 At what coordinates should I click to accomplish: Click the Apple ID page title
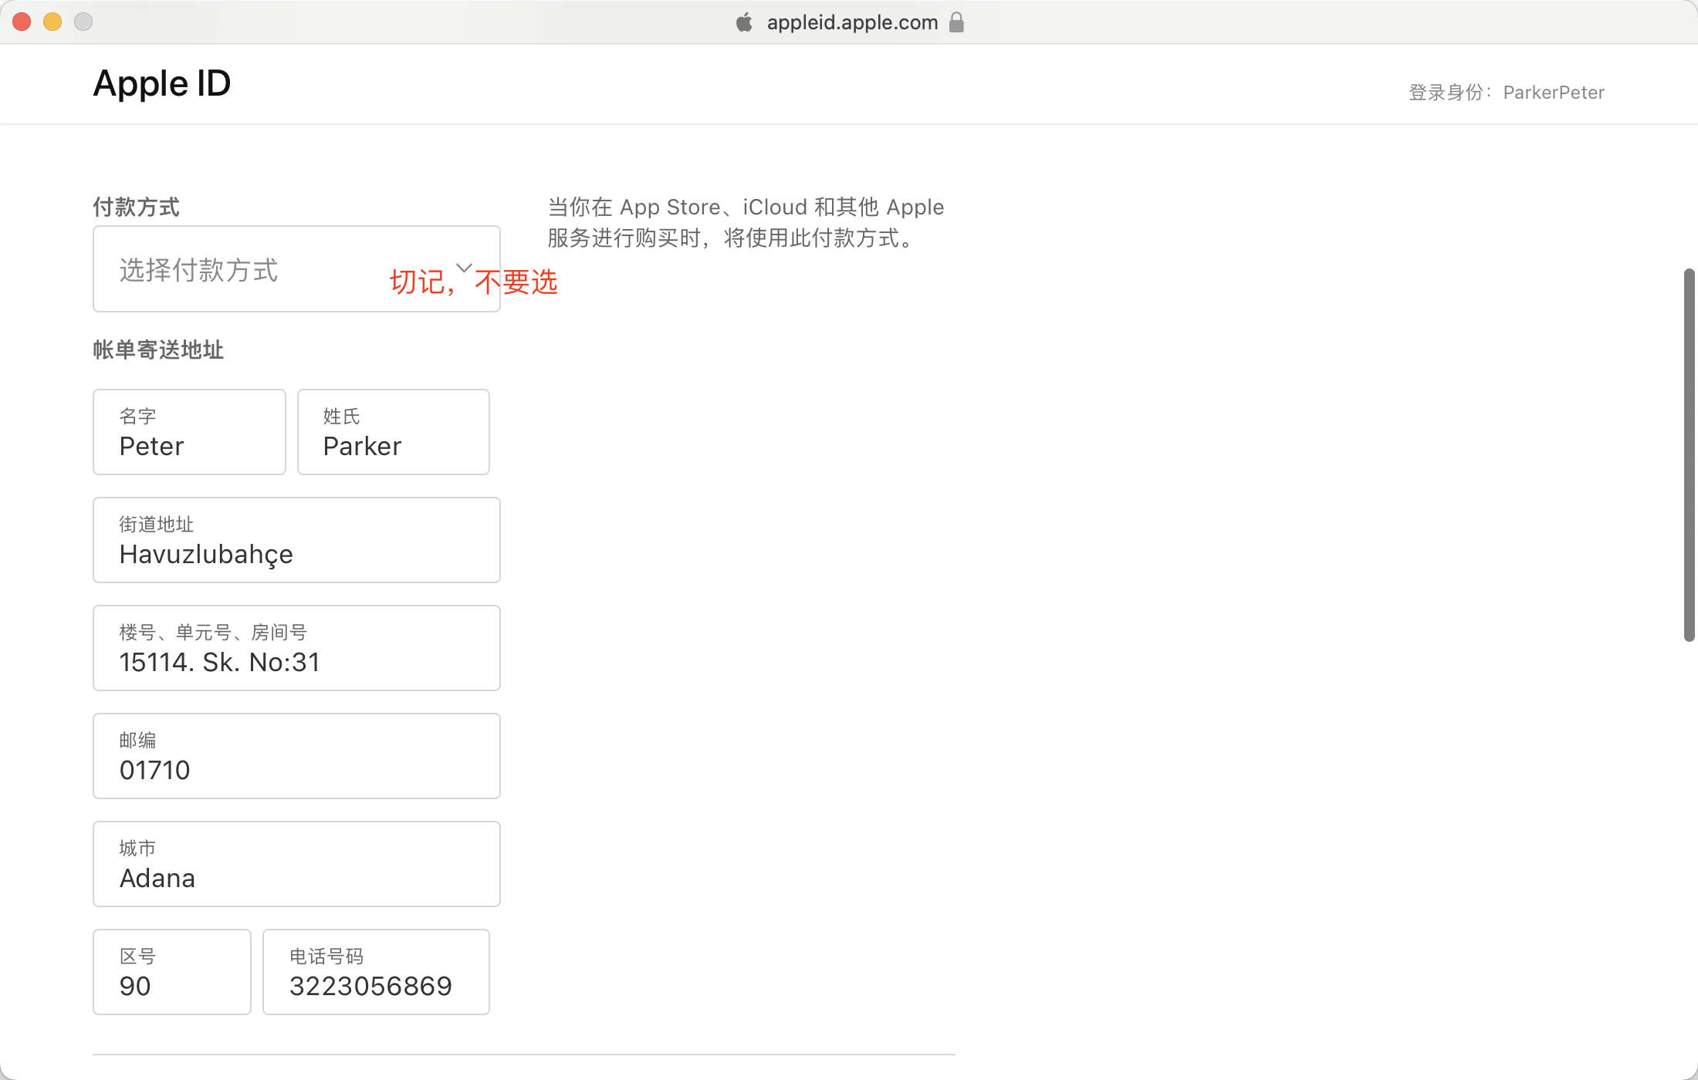click(x=162, y=83)
